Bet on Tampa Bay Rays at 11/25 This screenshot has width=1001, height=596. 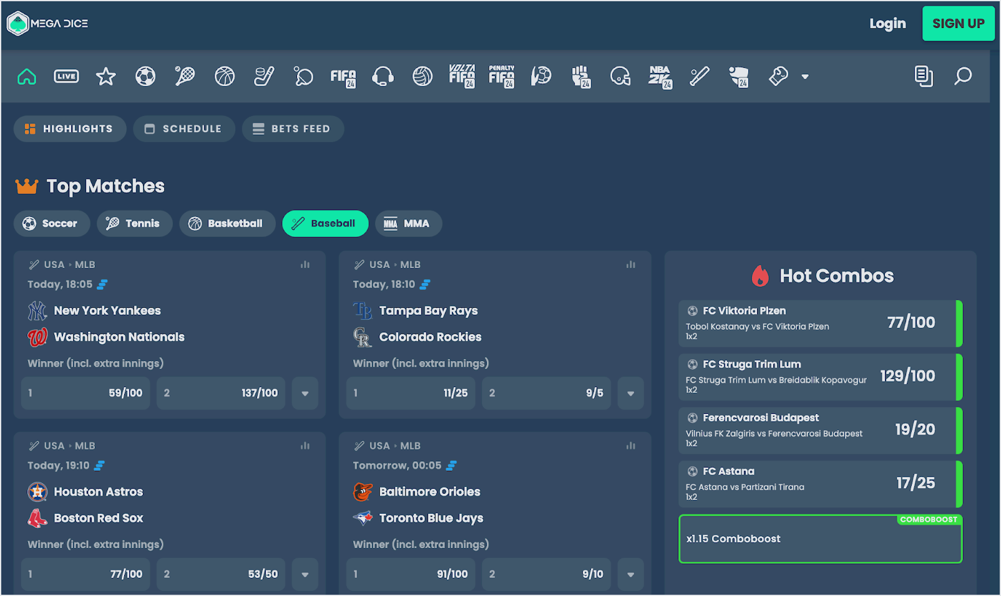pyautogui.click(x=411, y=393)
